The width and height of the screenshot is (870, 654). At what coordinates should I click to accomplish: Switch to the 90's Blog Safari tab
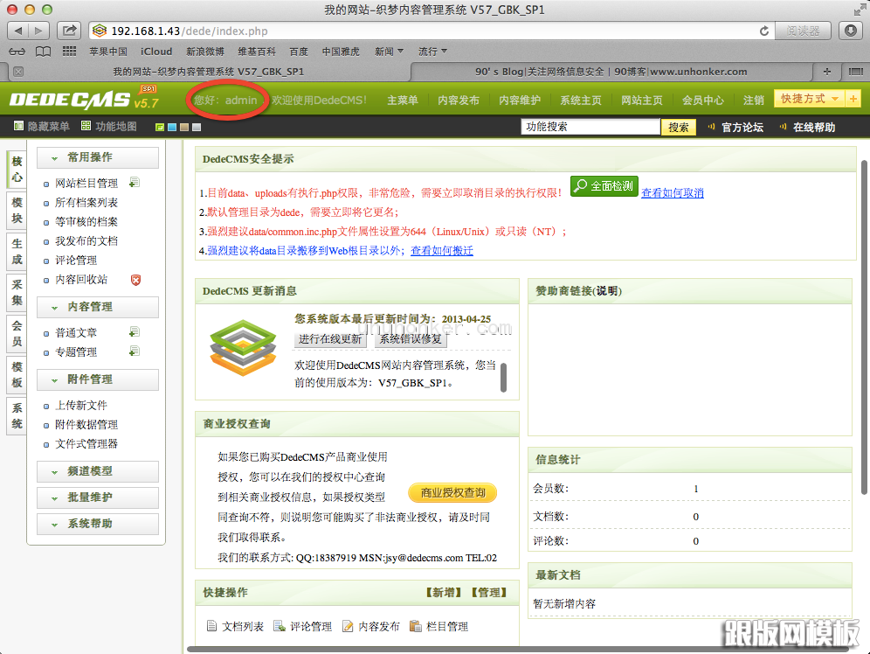coord(611,72)
